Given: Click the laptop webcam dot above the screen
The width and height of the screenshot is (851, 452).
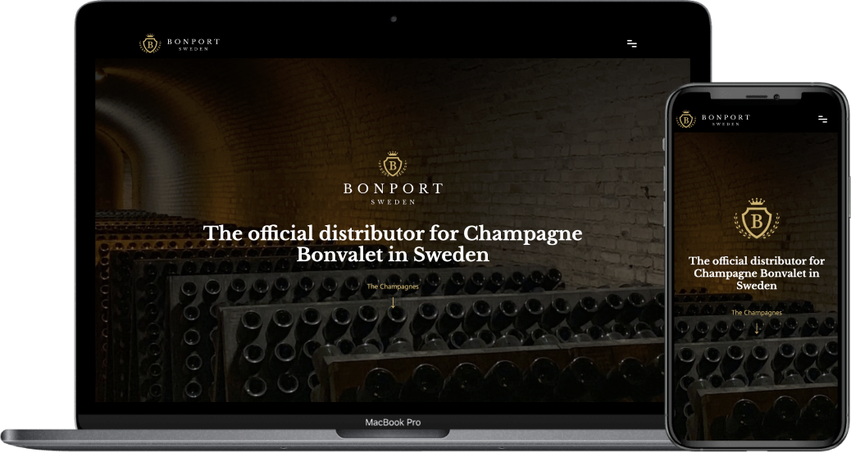Looking at the screenshot, I should click(394, 19).
